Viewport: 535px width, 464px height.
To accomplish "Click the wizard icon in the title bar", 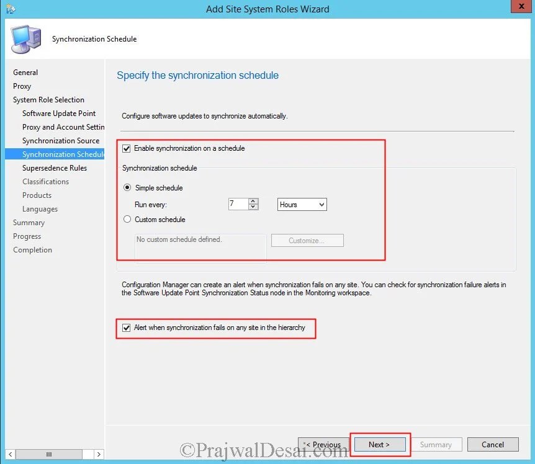I will point(11,7).
